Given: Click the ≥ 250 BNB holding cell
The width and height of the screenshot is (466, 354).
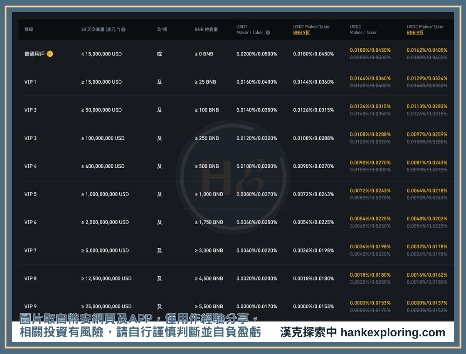Looking at the screenshot, I should tap(207, 138).
